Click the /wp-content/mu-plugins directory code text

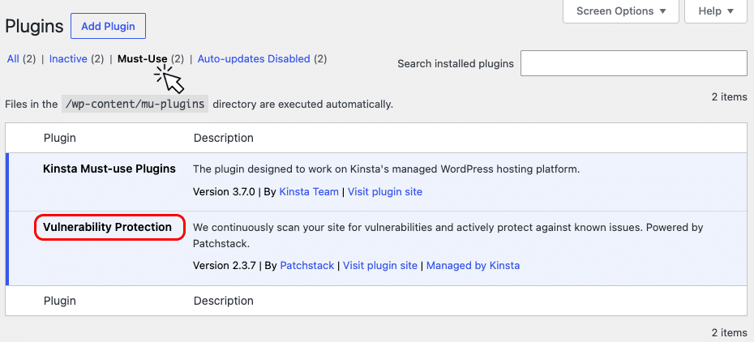pyautogui.click(x=135, y=104)
